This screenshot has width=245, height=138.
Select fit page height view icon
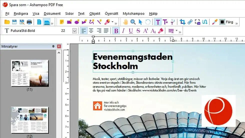point(39,22)
